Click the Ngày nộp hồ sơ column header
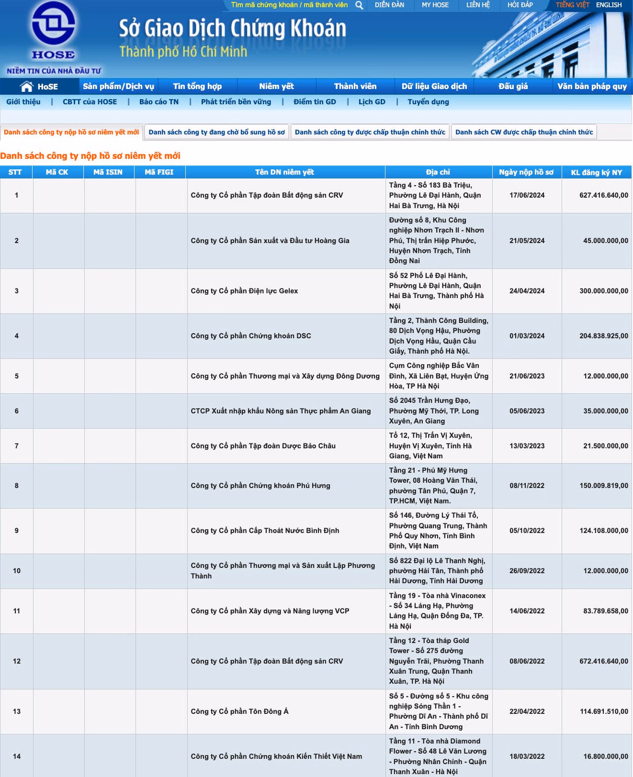 [526, 172]
